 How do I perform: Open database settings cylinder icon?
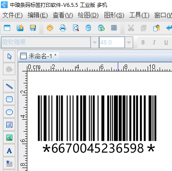(x=88, y=28)
